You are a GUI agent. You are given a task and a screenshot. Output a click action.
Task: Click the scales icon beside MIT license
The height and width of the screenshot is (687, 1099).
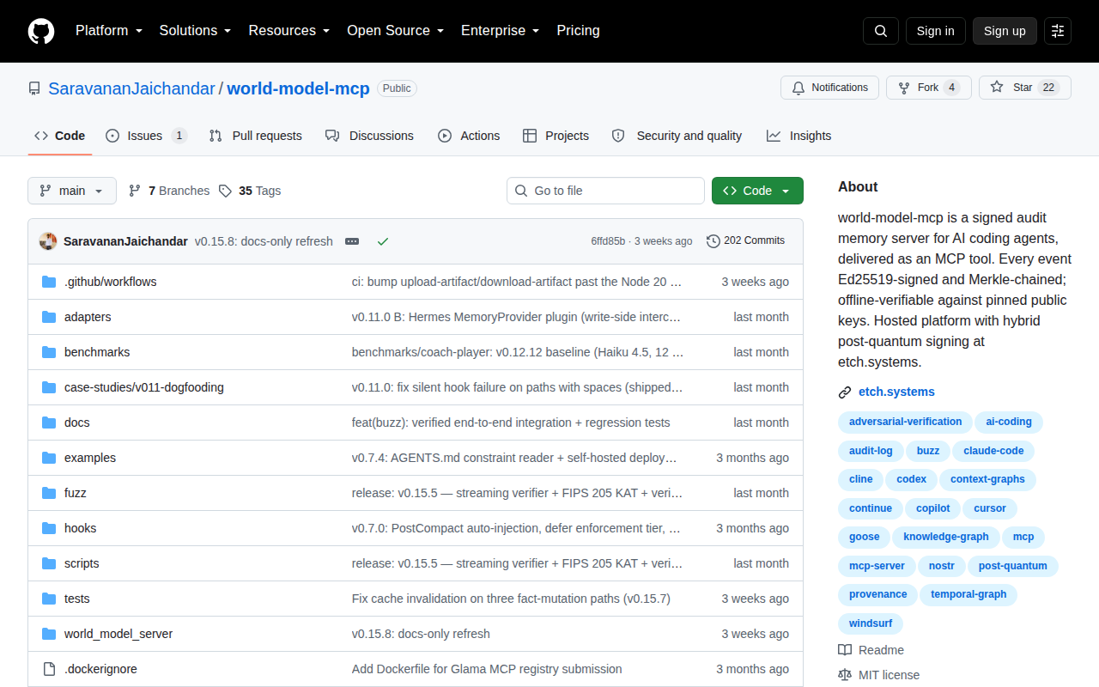tap(845, 675)
